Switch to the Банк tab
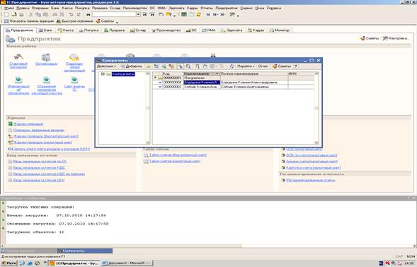Screen dimensions: 417x267 45,30
